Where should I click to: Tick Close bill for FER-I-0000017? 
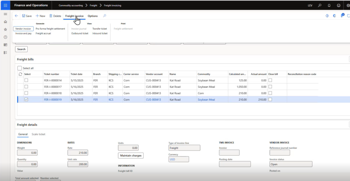click(270, 87)
